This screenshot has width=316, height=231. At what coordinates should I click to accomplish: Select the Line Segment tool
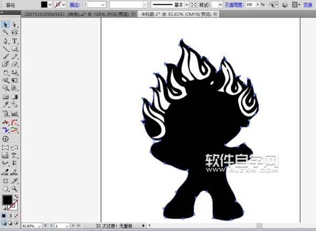tap(5, 49)
